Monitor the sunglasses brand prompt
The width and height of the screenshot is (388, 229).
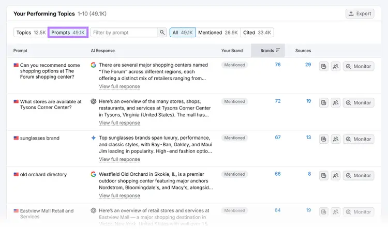(359, 139)
